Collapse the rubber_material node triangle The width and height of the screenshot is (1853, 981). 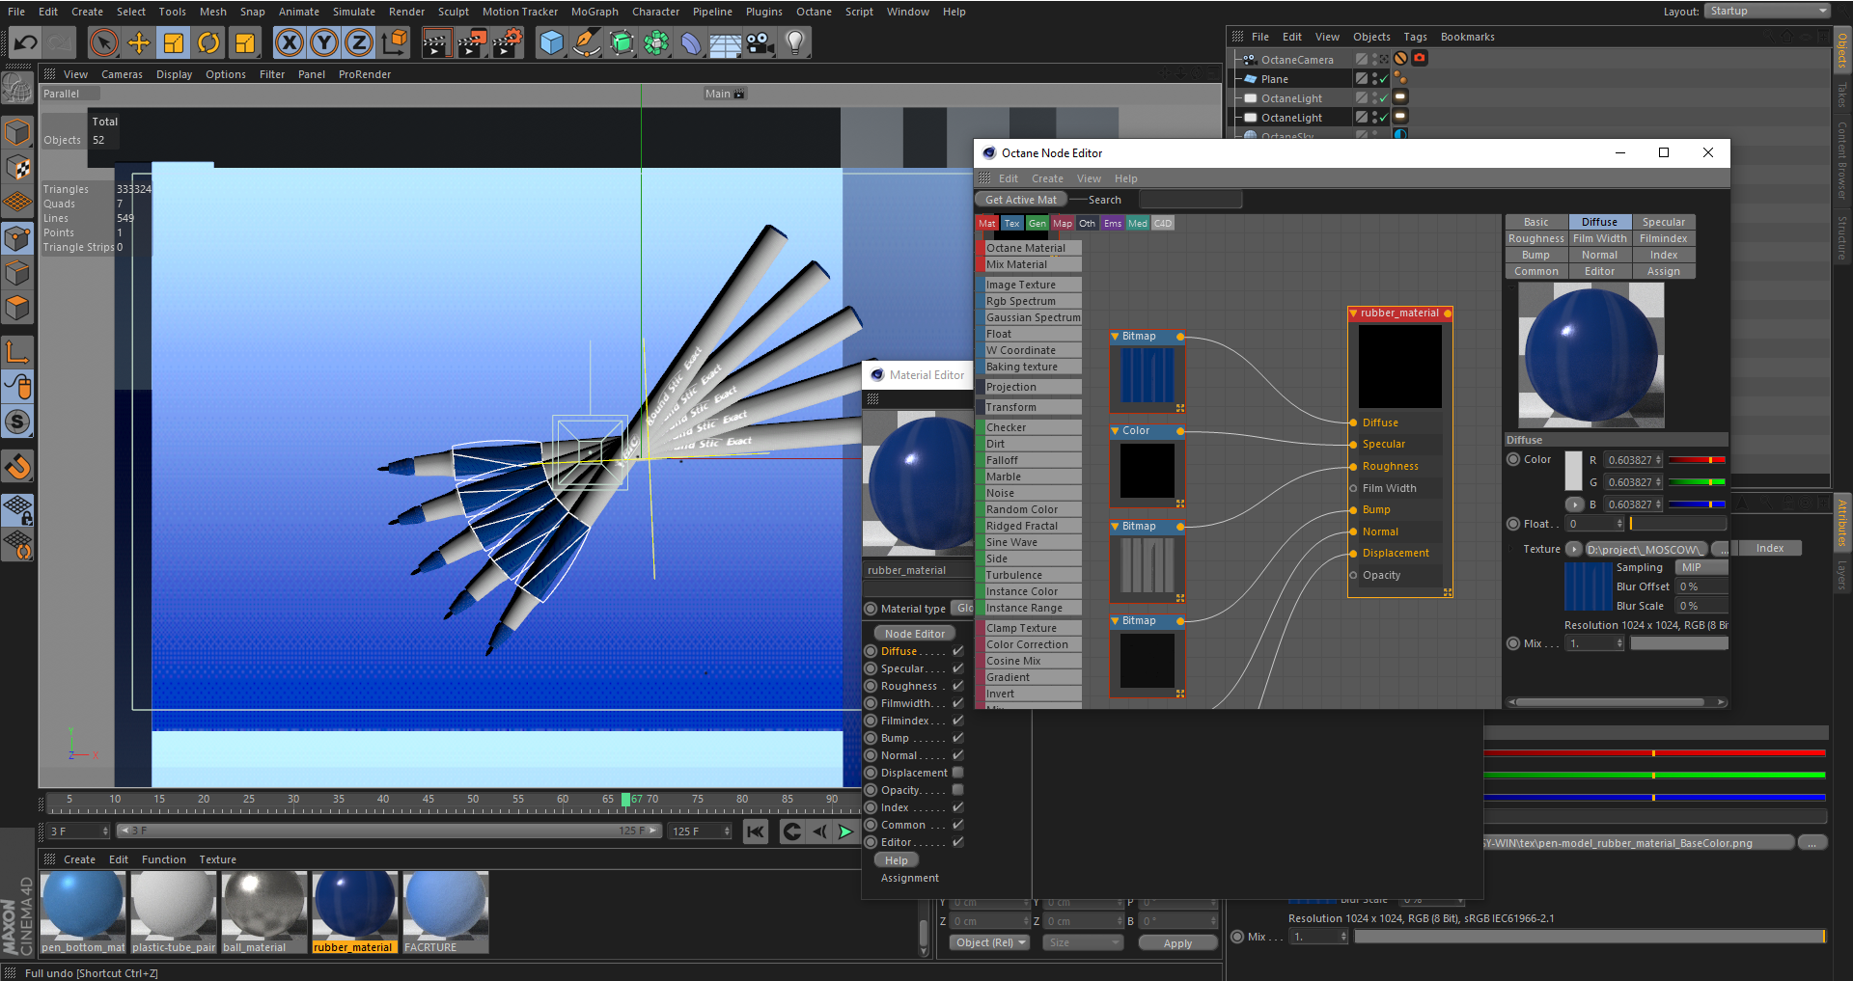click(x=1353, y=313)
